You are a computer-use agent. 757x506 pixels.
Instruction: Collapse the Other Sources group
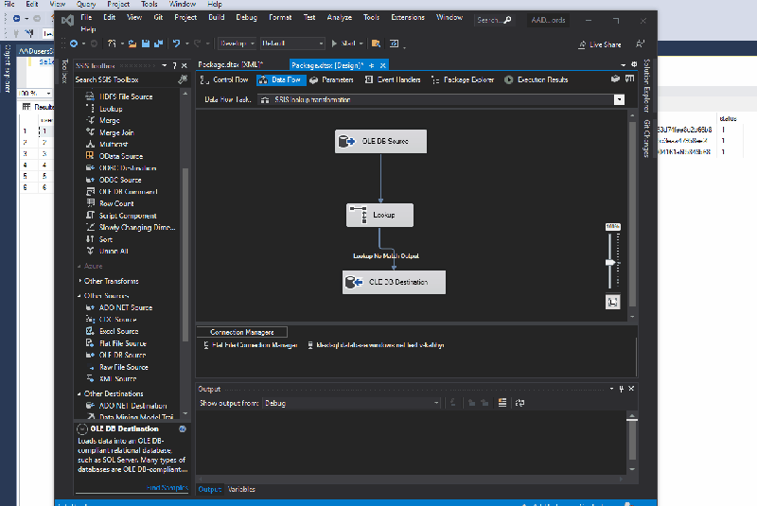pyautogui.click(x=79, y=296)
